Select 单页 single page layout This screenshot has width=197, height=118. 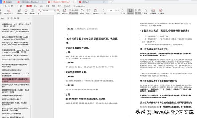coord(138,10)
